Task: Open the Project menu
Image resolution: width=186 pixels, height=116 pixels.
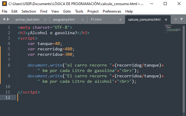Action: click(93, 11)
